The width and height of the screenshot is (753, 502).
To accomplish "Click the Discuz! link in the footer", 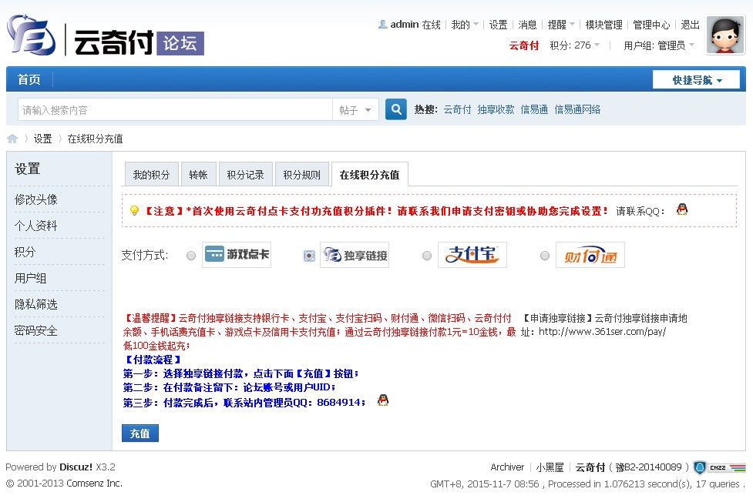I will pyautogui.click(x=76, y=467).
